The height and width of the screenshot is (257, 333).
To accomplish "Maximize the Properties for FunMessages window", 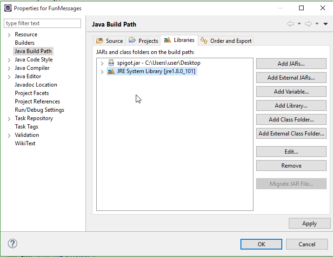I will click(301, 8).
